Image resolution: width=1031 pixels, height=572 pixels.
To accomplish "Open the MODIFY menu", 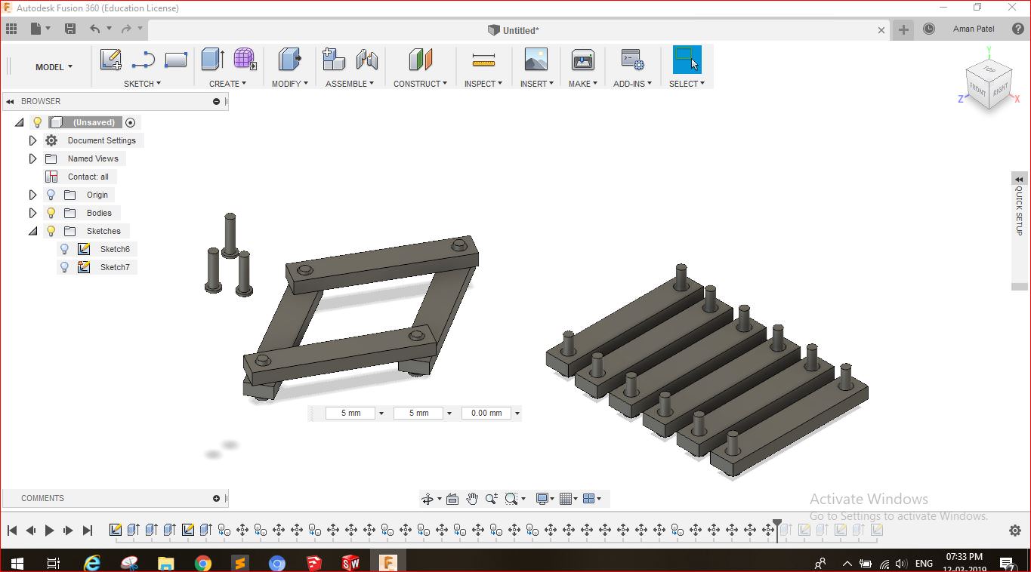I will (x=290, y=84).
